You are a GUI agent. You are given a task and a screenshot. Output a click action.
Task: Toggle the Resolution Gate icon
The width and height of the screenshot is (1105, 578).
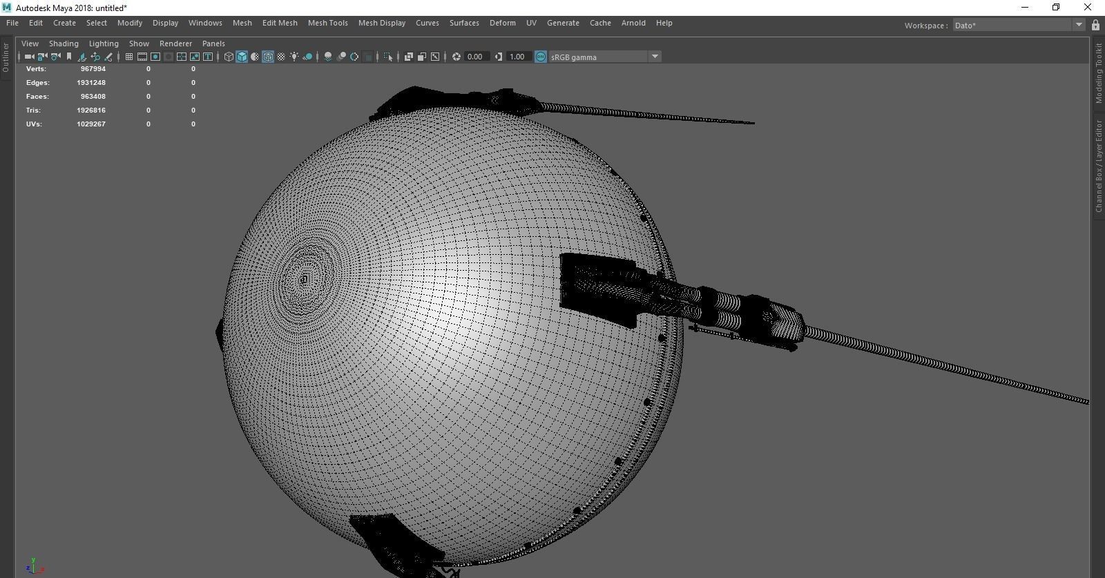pos(155,57)
